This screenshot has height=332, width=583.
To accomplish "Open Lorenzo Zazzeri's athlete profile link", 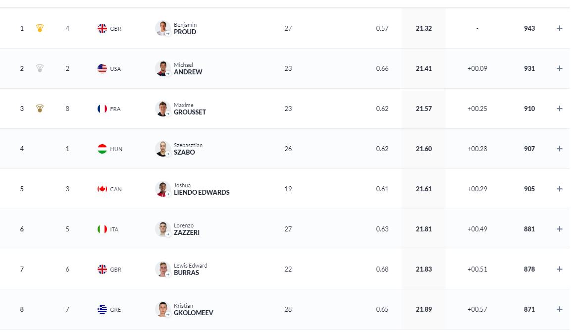I will pos(186,232).
